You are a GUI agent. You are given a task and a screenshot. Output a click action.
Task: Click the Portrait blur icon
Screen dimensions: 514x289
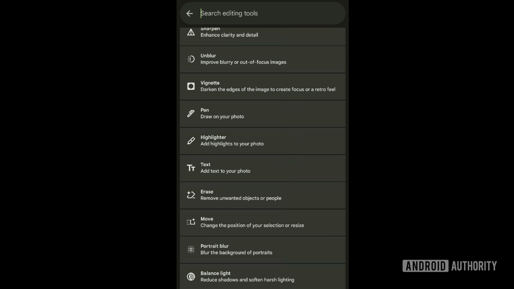point(191,249)
